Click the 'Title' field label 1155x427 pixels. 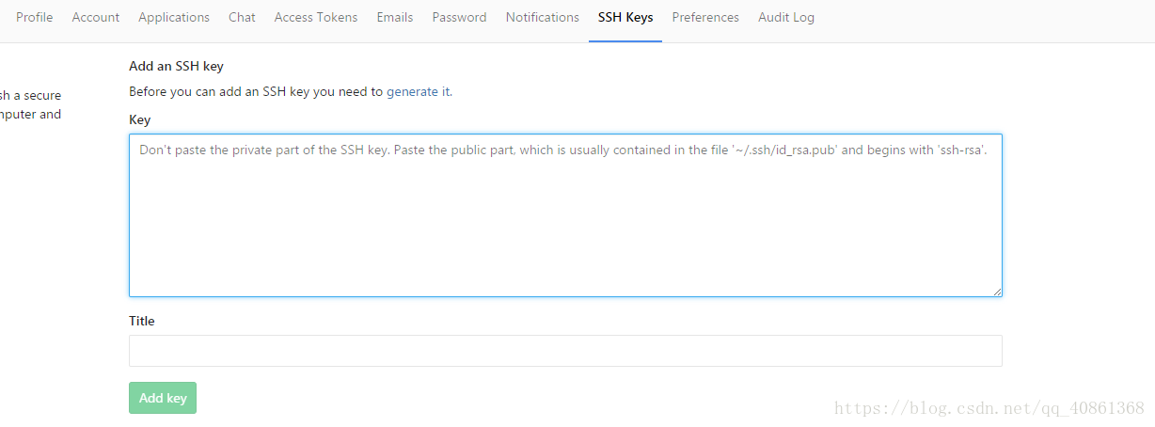(x=142, y=321)
